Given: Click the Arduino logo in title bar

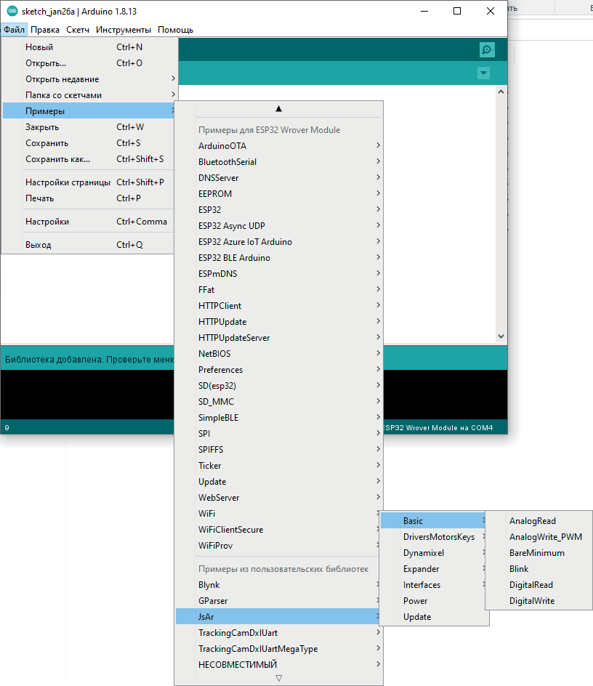Looking at the screenshot, I should click(12, 11).
